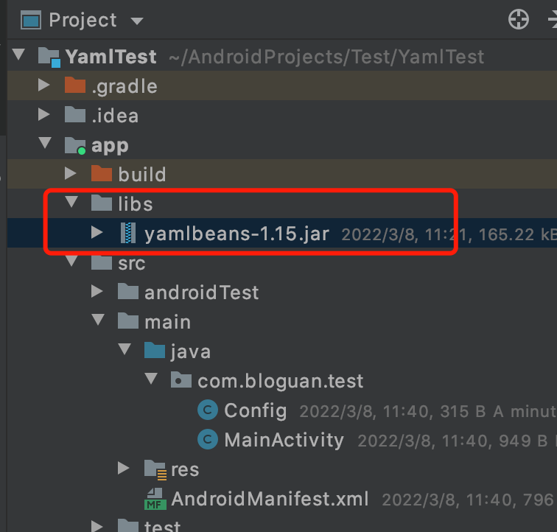Click the orange build folder icon
The width and height of the screenshot is (557, 532).
pyautogui.click(x=102, y=174)
